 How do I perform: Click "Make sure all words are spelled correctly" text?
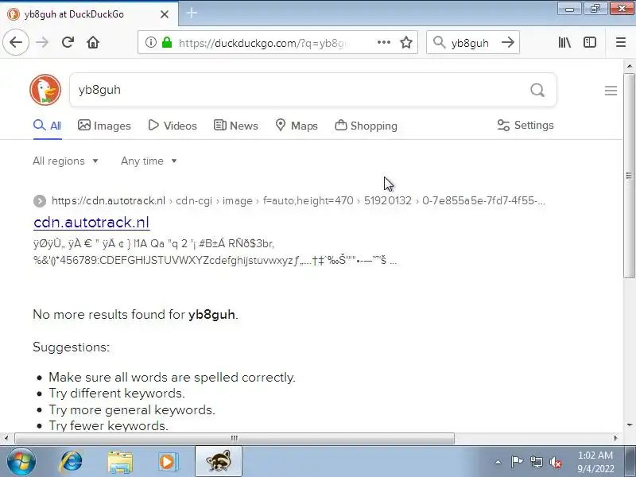172,377
